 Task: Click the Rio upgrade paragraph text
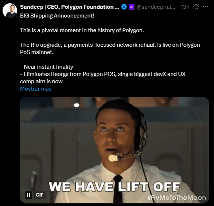[x=110, y=49]
